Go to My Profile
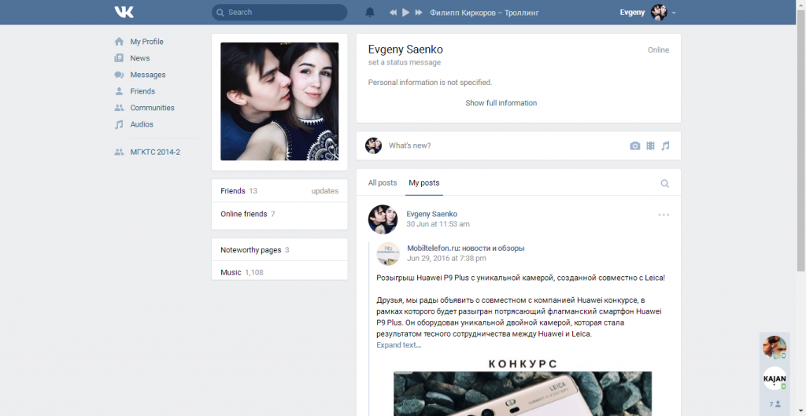Viewport: 806px width, 416px height. [x=146, y=42]
